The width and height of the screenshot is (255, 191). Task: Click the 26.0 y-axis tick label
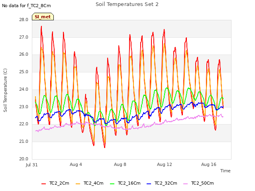[x=24, y=55]
